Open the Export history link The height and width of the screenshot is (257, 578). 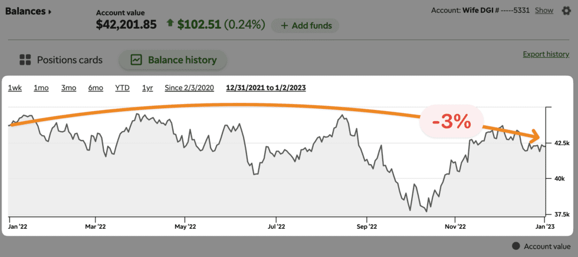pos(546,54)
